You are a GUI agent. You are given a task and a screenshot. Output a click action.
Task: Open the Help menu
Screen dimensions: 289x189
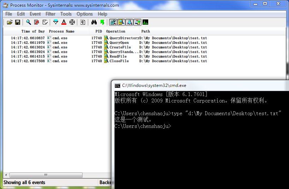pyautogui.click(x=102, y=14)
